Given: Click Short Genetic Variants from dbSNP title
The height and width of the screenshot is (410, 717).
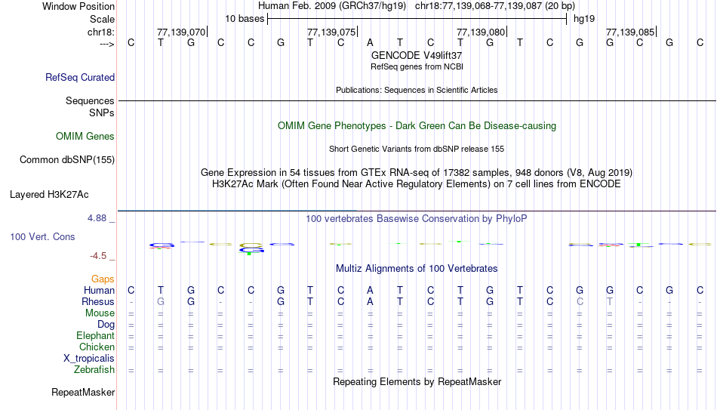Looking at the screenshot, I should [417, 150].
